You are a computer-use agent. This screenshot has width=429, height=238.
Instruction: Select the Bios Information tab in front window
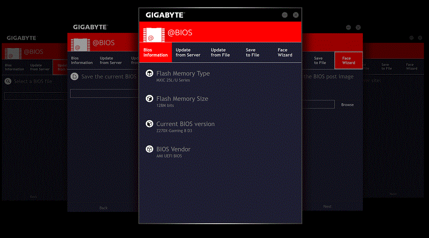(x=155, y=52)
